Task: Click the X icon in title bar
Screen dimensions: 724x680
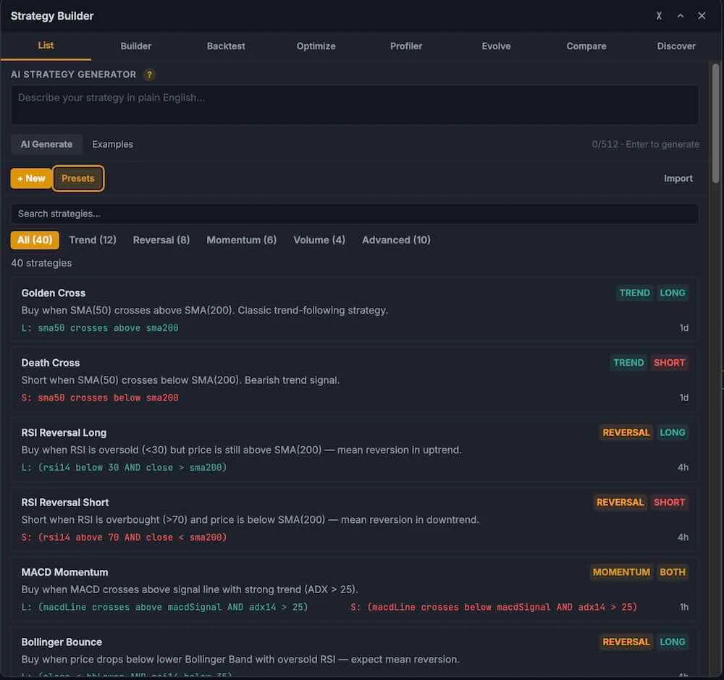Action: pyautogui.click(x=659, y=16)
